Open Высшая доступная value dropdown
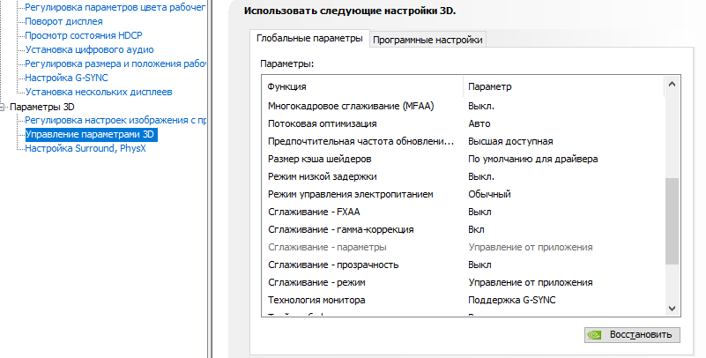Screen dimensions: 706x358 coord(510,141)
